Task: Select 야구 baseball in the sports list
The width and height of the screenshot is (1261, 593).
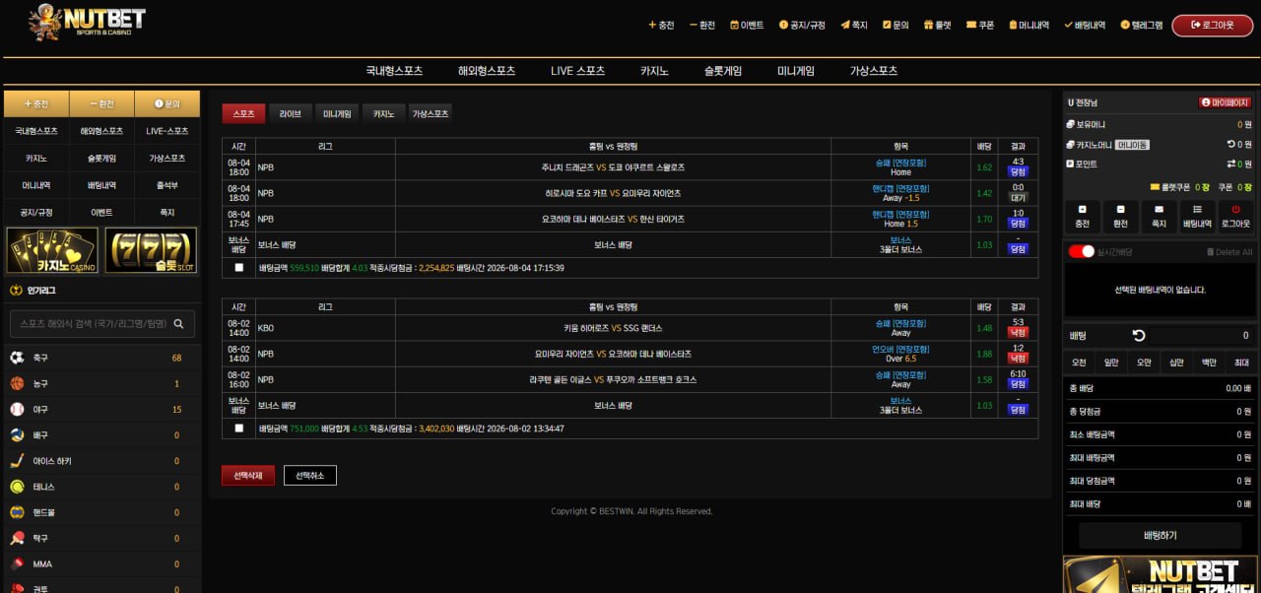Action: click(102, 409)
